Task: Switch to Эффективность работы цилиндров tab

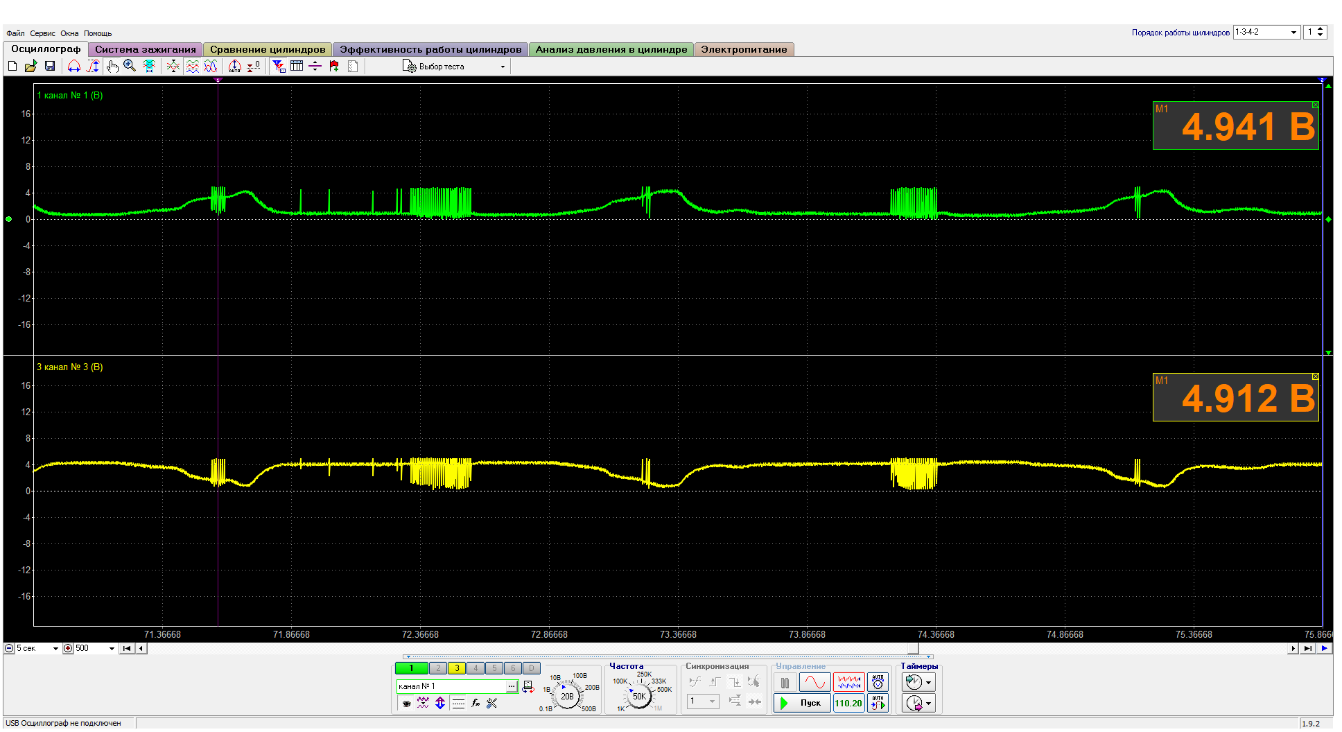Action: (430, 49)
